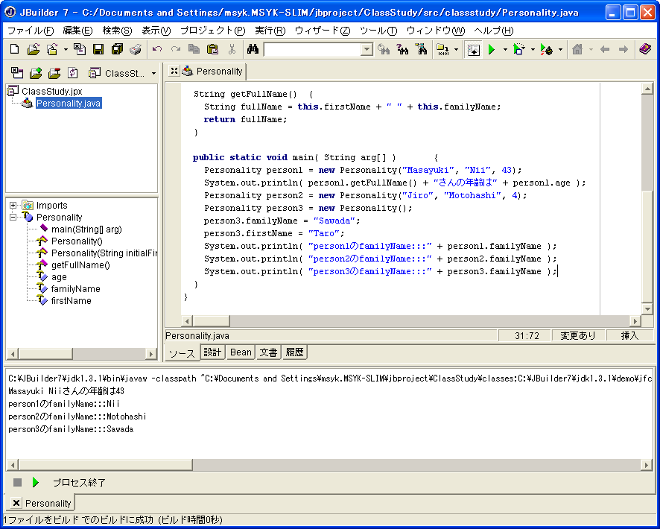Close the Personality message tab with X
Viewport: 660px width, 529px height.
coord(16,504)
